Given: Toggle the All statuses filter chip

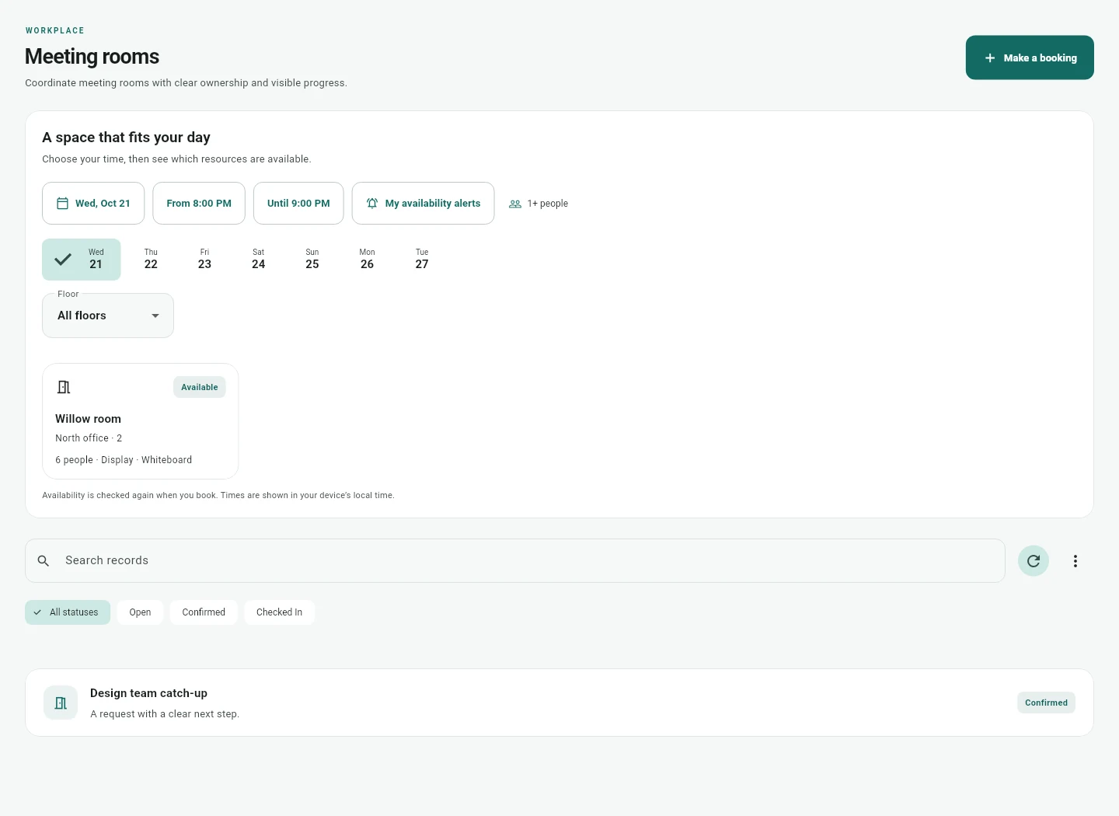Looking at the screenshot, I should pos(68,612).
